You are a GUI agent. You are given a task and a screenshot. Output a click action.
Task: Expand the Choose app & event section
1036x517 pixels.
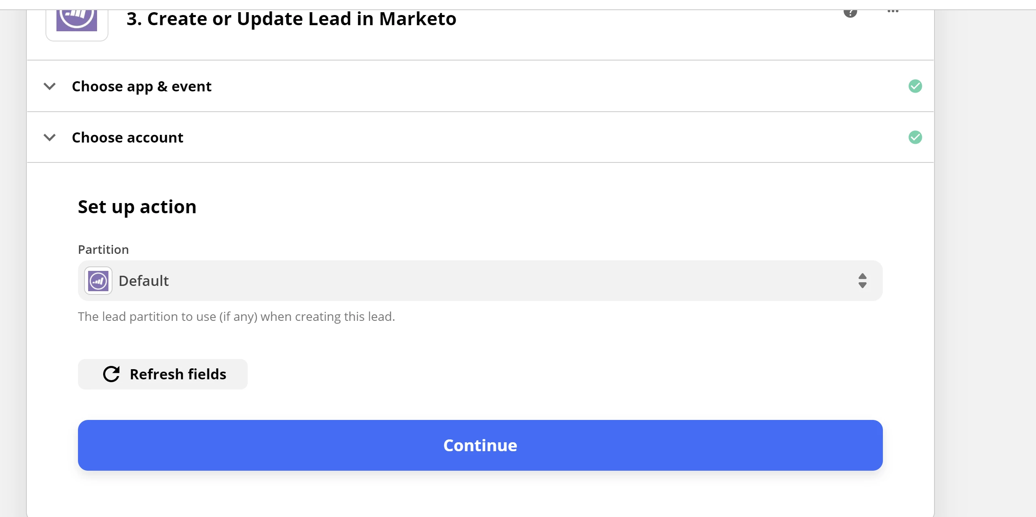142,86
